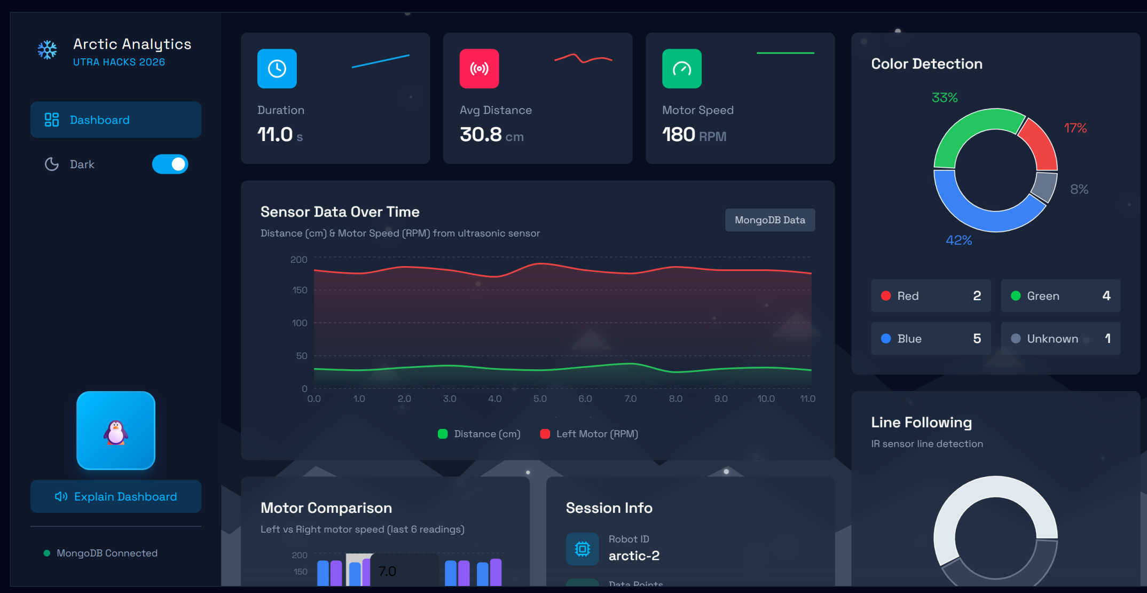Click the moon icon beside Dark
Screen dimensions: 1147x593
(x=52, y=164)
